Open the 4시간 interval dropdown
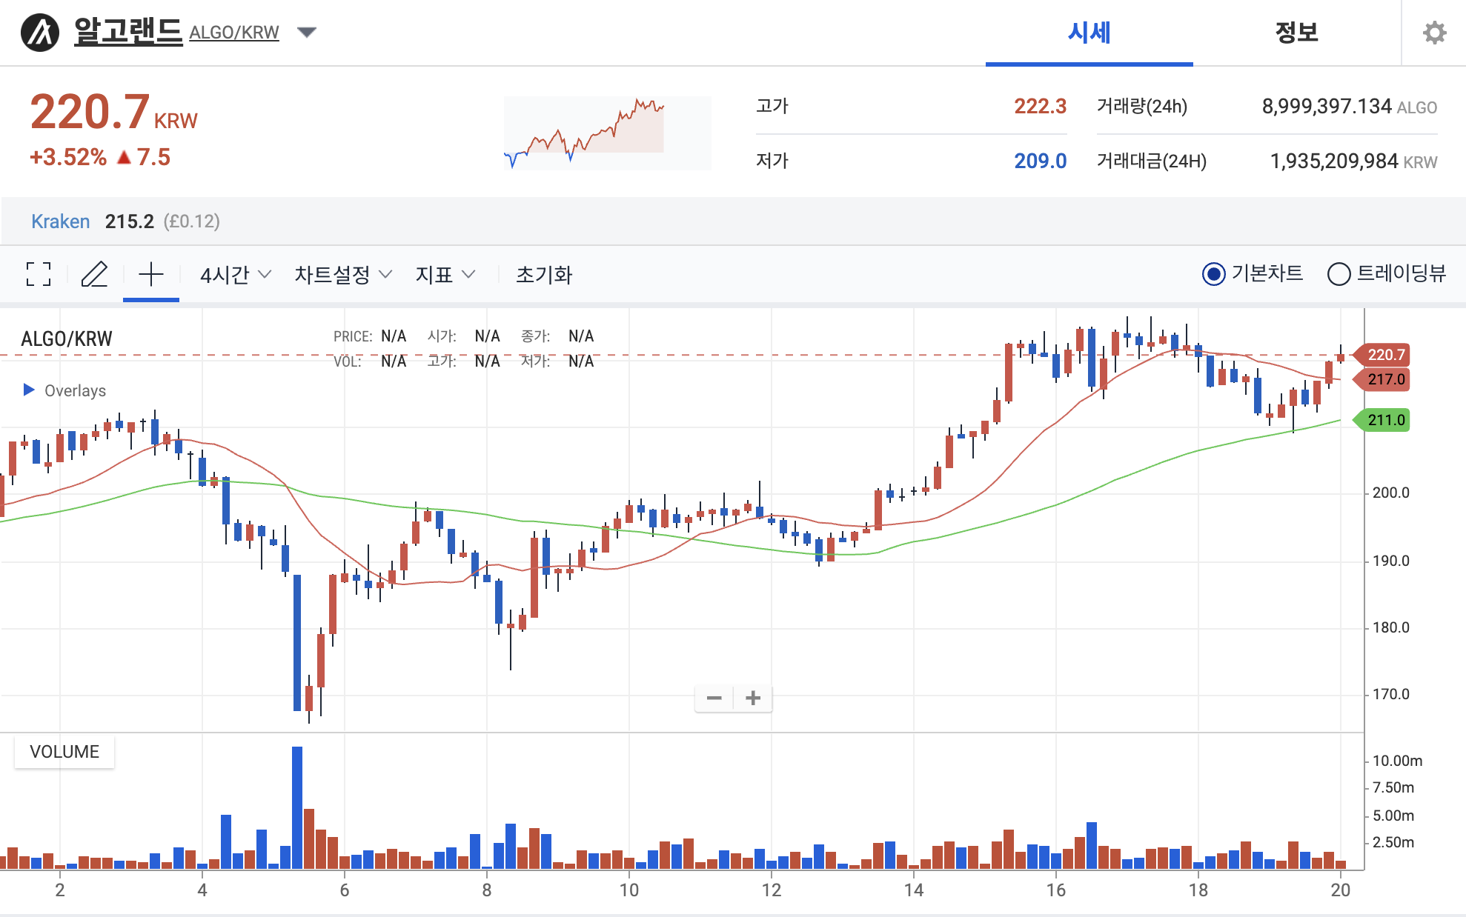 click(x=235, y=275)
